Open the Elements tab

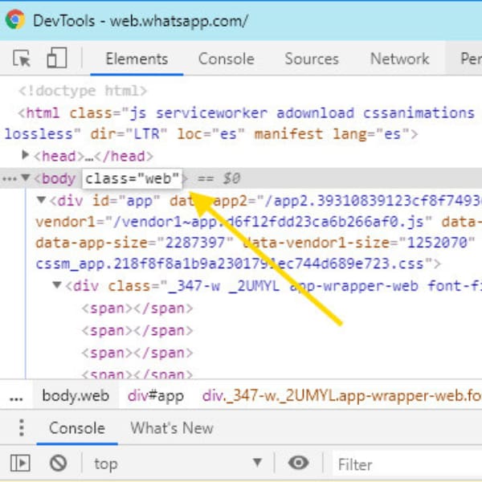[137, 59]
